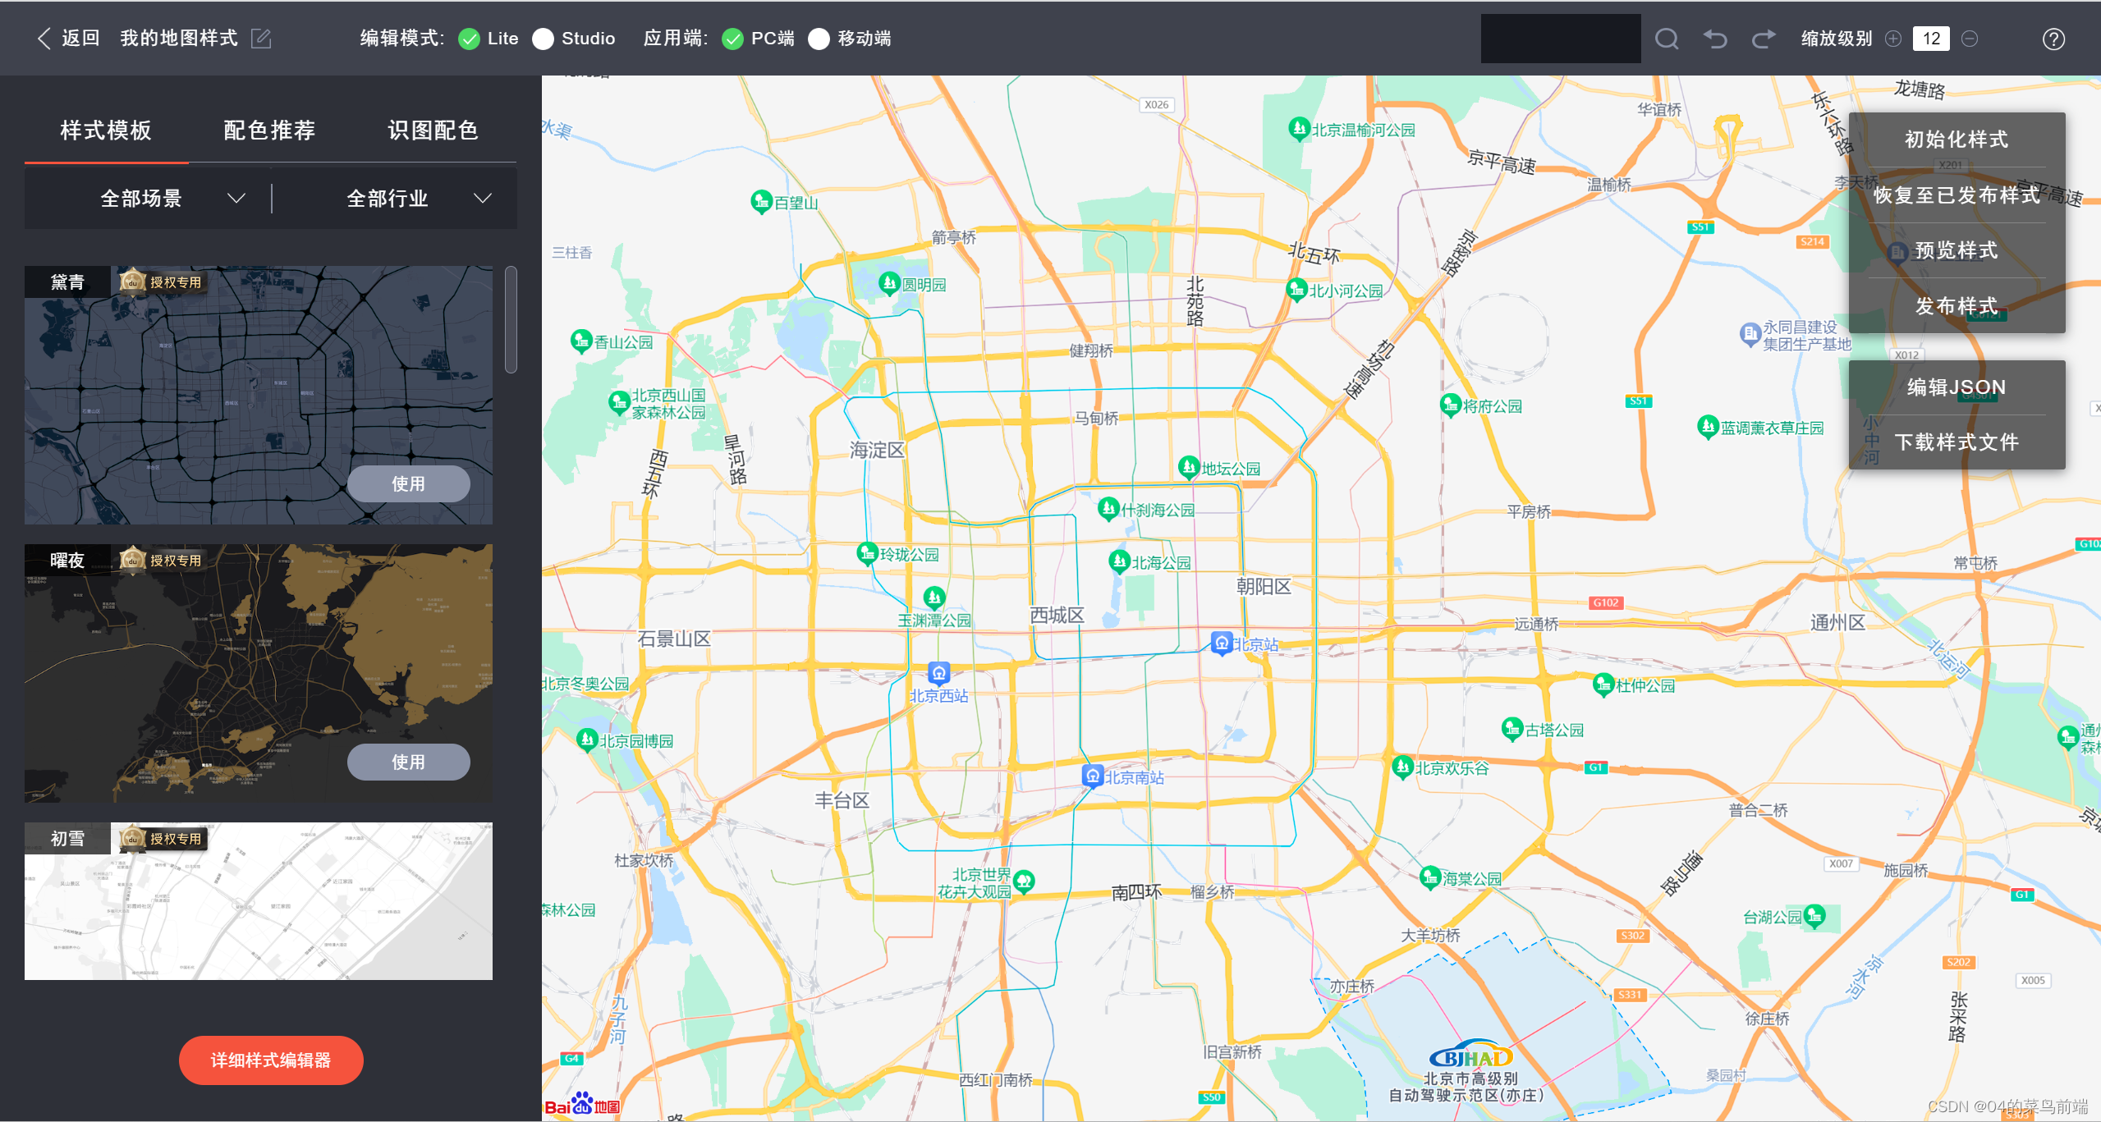This screenshot has height=1122, width=2101.
Task: Click the redo arrow icon
Action: 1763,38
